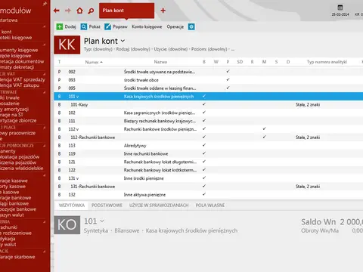The image size is (363, 272).
Task: Click the Popraw pencil icon
Action: [x=107, y=26]
